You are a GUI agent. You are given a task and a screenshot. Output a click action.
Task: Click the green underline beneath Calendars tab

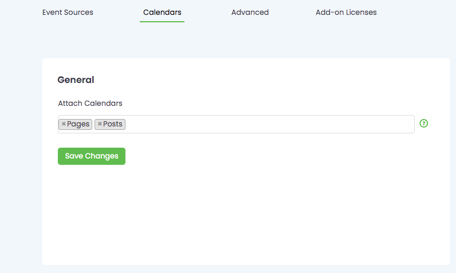[x=162, y=22]
